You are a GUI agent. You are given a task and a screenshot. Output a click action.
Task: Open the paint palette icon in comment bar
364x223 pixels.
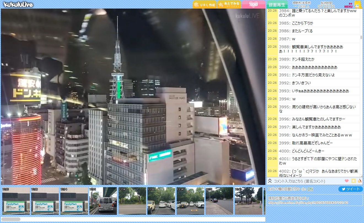click(360, 181)
